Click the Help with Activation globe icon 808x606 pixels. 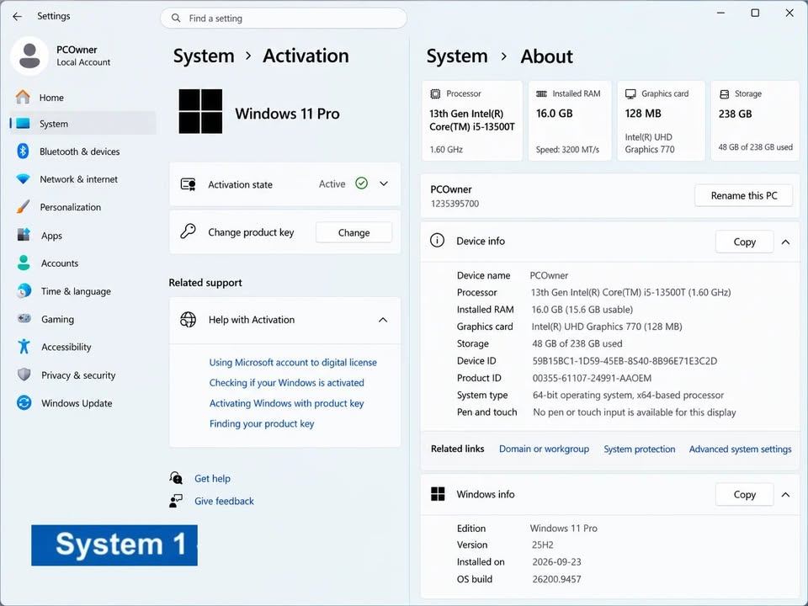click(x=188, y=320)
